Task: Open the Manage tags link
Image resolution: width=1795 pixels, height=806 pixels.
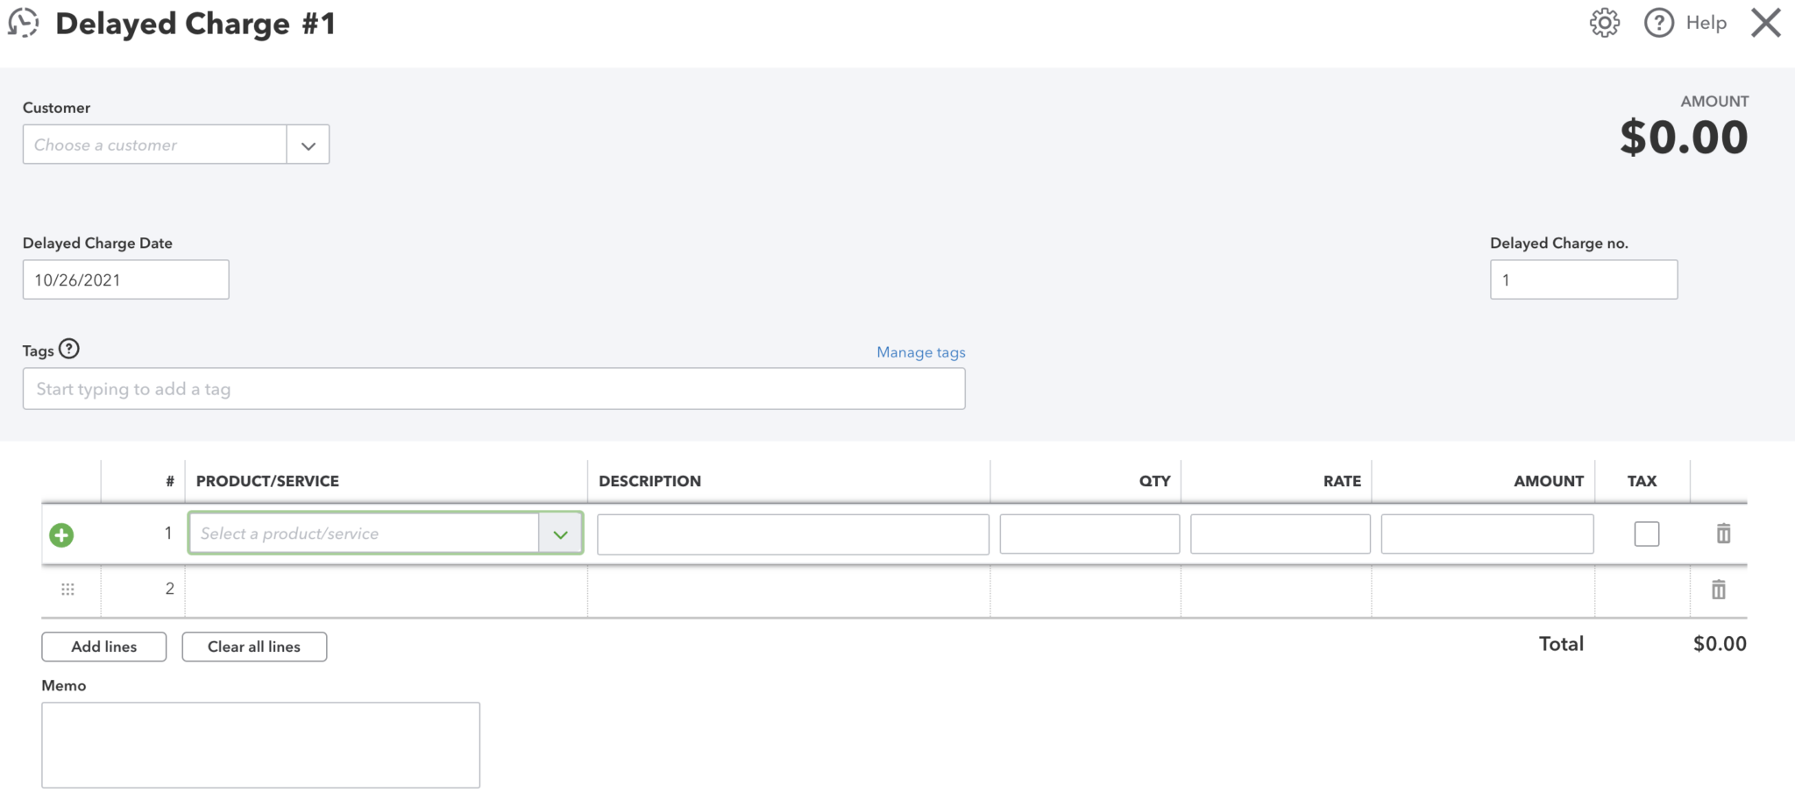Action: click(921, 352)
